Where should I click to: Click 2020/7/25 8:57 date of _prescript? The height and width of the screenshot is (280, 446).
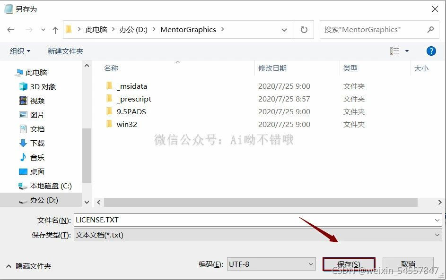(x=284, y=99)
